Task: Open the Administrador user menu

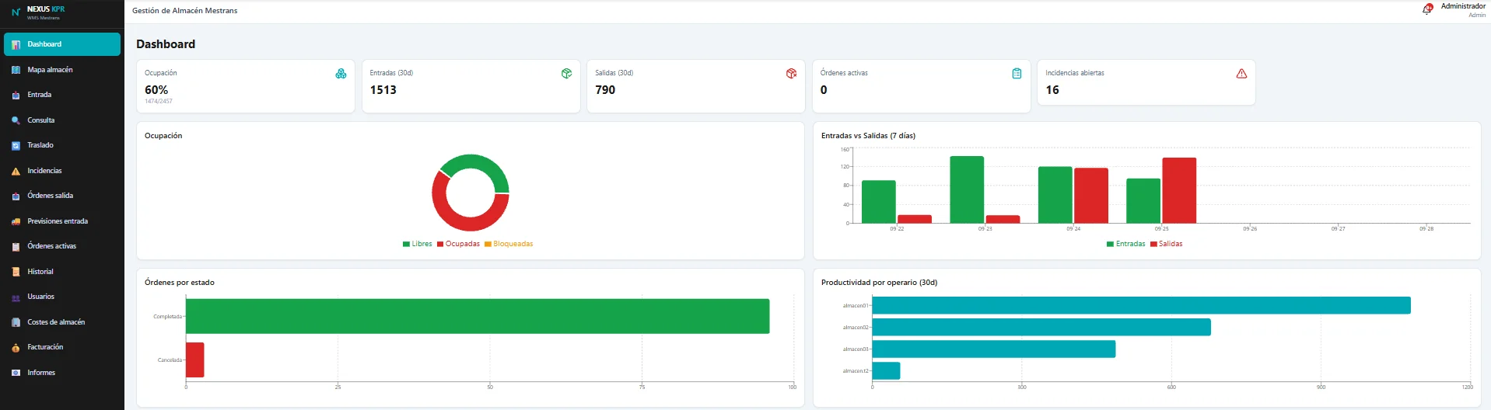Action: (1462, 9)
